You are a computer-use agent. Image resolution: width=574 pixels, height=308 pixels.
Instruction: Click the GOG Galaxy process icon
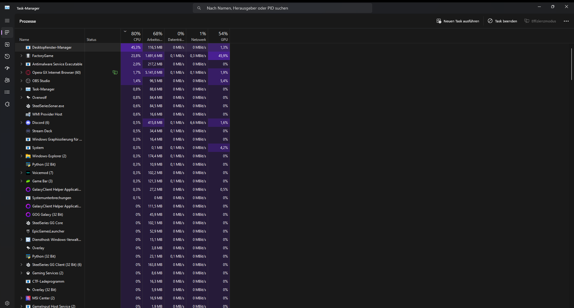28,215
